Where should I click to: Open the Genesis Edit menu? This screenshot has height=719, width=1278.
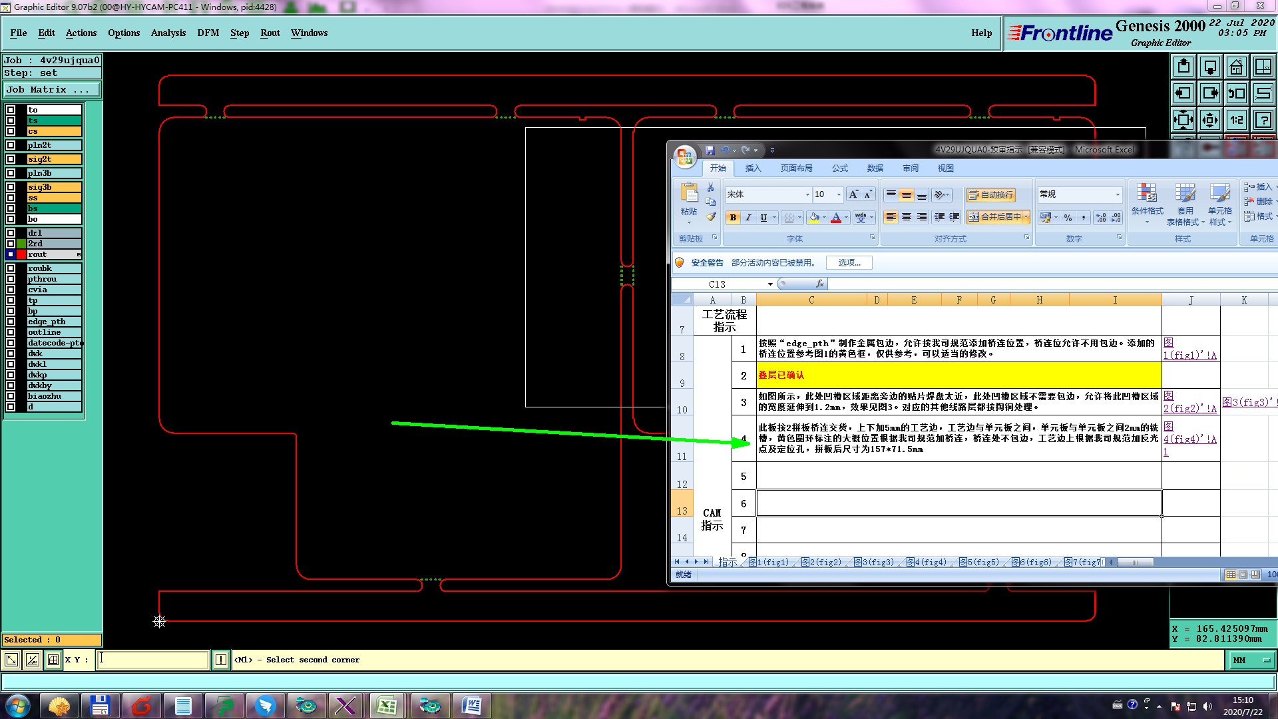pos(47,33)
